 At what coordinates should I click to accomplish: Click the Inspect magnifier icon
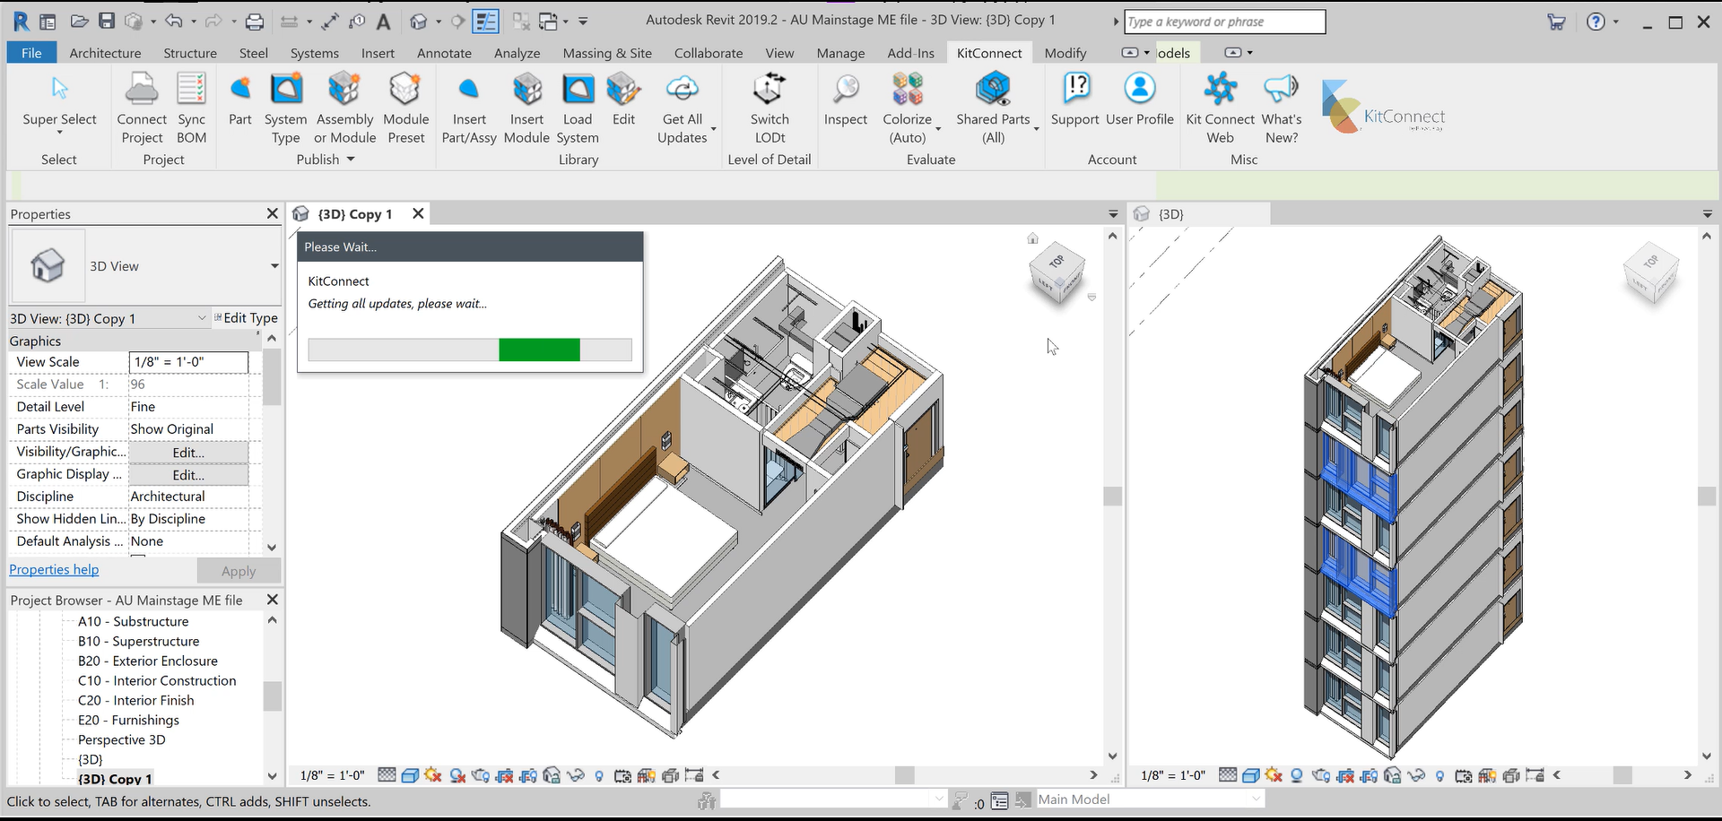tap(845, 90)
